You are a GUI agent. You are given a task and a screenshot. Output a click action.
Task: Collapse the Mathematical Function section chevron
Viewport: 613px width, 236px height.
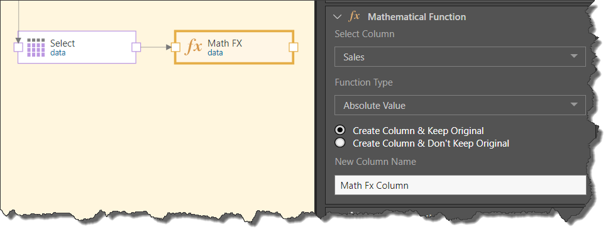[337, 17]
